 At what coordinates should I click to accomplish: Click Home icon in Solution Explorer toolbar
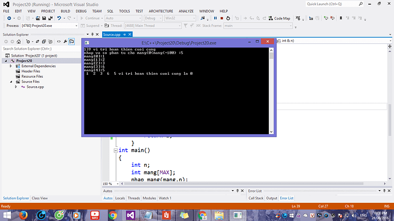pyautogui.click(x=19, y=42)
